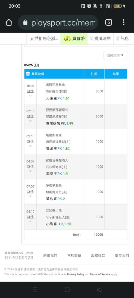Viewport: 134px width, 298px height.
Task: Click the database icon beside 賽事遊戲
Action: (28, 74)
